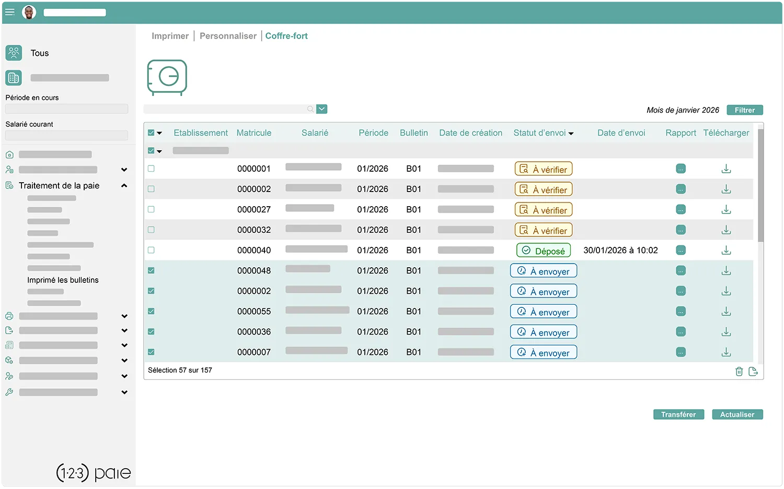Click the Déposé status for 0000040
Viewport: 784px width, 489px height.
pos(544,250)
